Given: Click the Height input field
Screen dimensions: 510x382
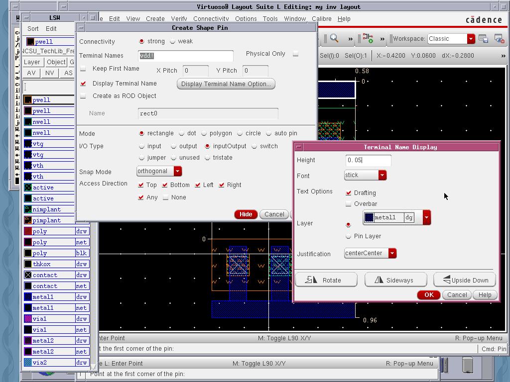Looking at the screenshot, I should (368, 160).
